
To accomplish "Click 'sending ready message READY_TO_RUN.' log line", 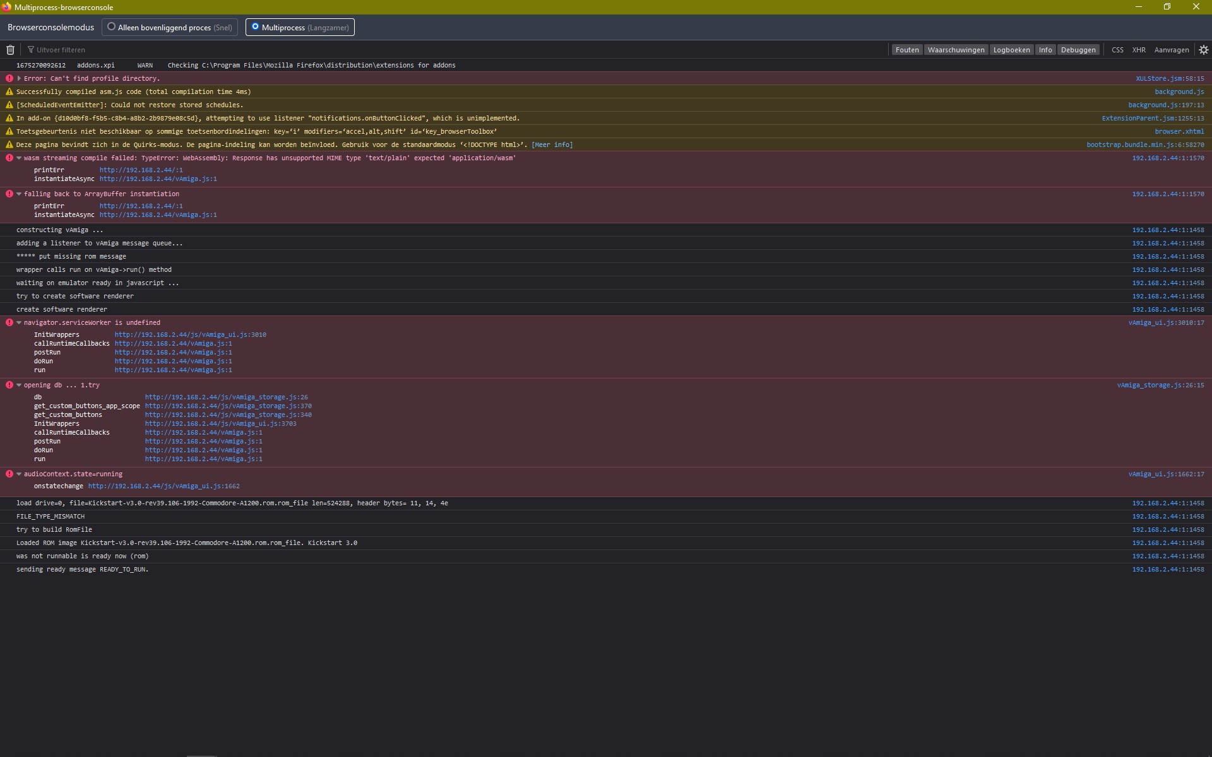I will click(x=83, y=570).
